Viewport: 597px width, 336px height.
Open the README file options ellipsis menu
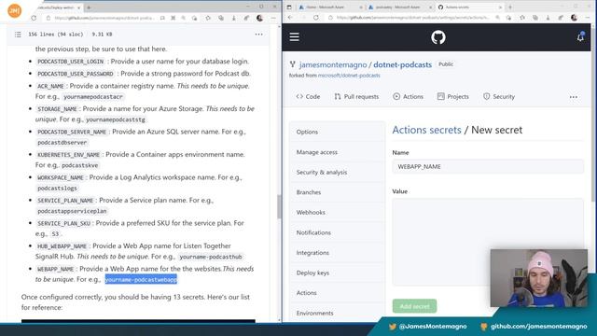click(x=259, y=35)
